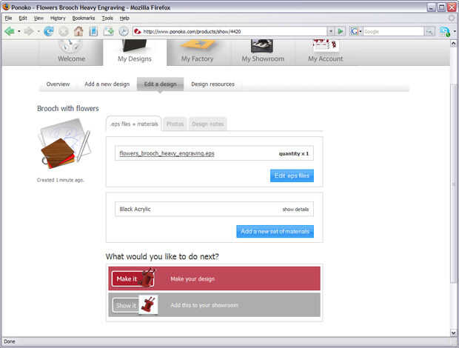Image resolution: width=459 pixels, height=348 pixels.
Task: Open the Edit menu
Action: (x=23, y=19)
